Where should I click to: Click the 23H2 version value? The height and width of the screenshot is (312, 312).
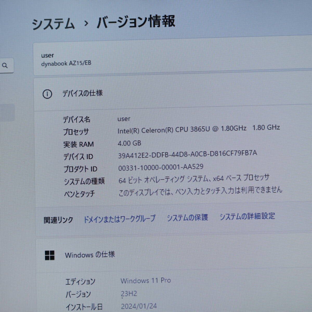[129, 294]
